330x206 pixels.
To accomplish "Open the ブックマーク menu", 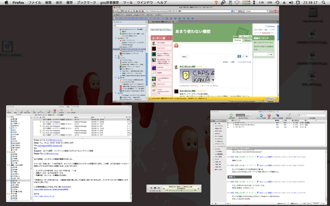I will pyautogui.click(x=86, y=3).
